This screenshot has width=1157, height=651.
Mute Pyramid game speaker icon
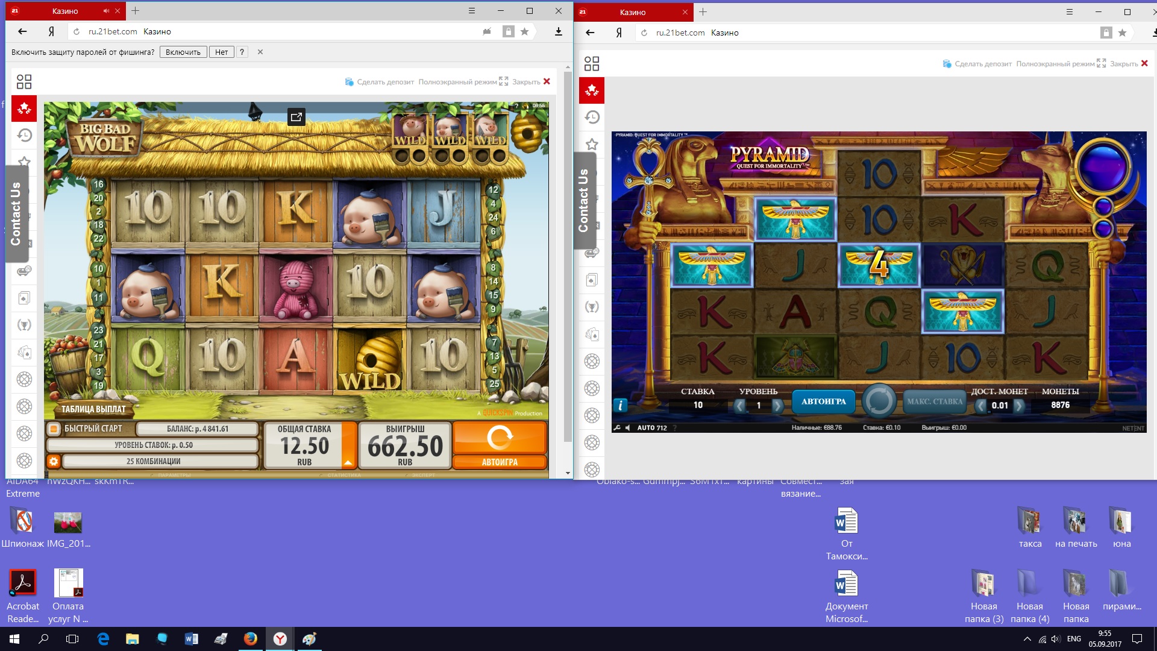(x=627, y=428)
